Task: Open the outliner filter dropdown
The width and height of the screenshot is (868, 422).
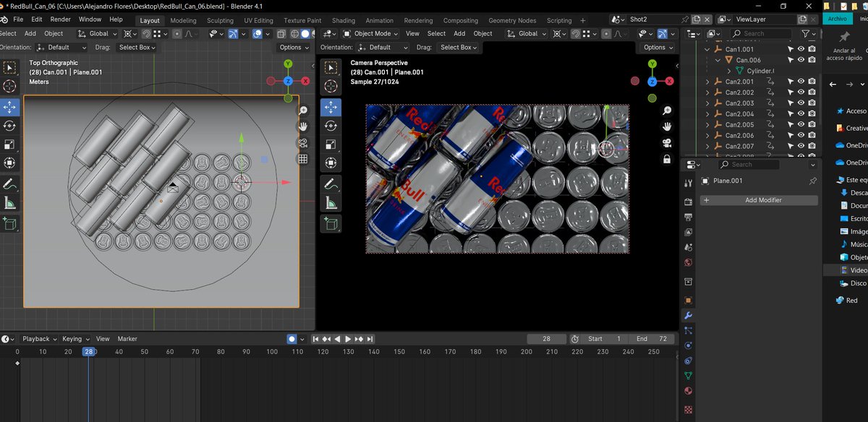Action: coord(808,33)
